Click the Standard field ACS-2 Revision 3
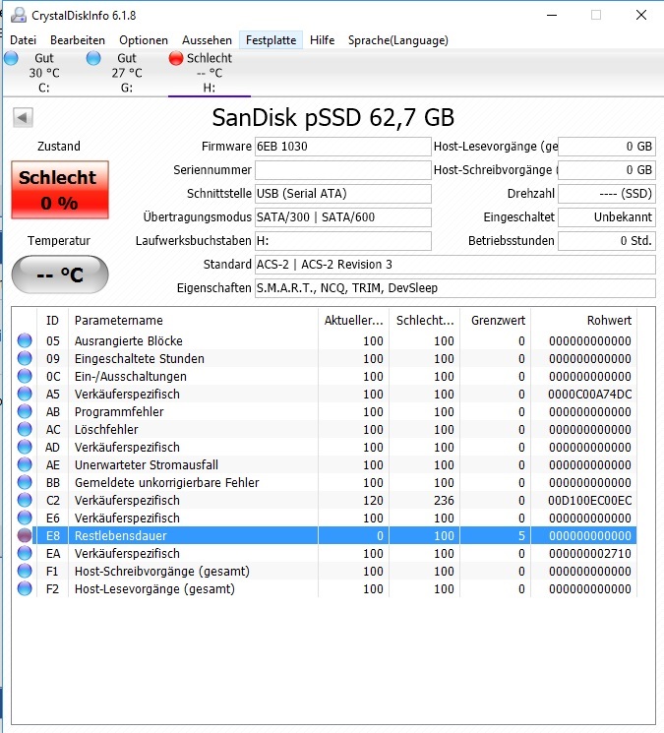 pos(455,265)
